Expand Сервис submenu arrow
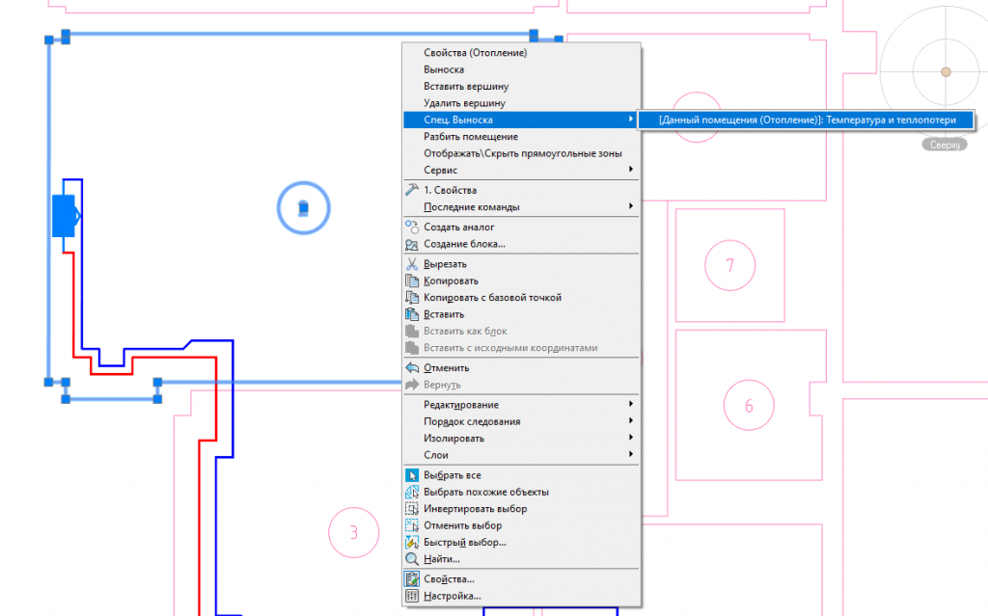This screenshot has width=988, height=616. [x=631, y=170]
